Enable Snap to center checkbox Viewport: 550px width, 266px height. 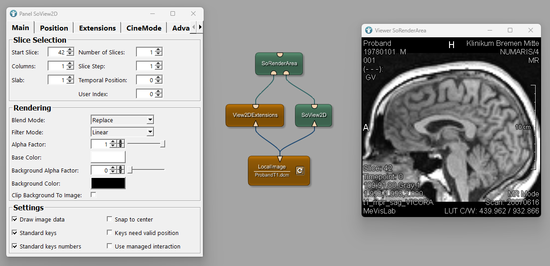pos(109,220)
